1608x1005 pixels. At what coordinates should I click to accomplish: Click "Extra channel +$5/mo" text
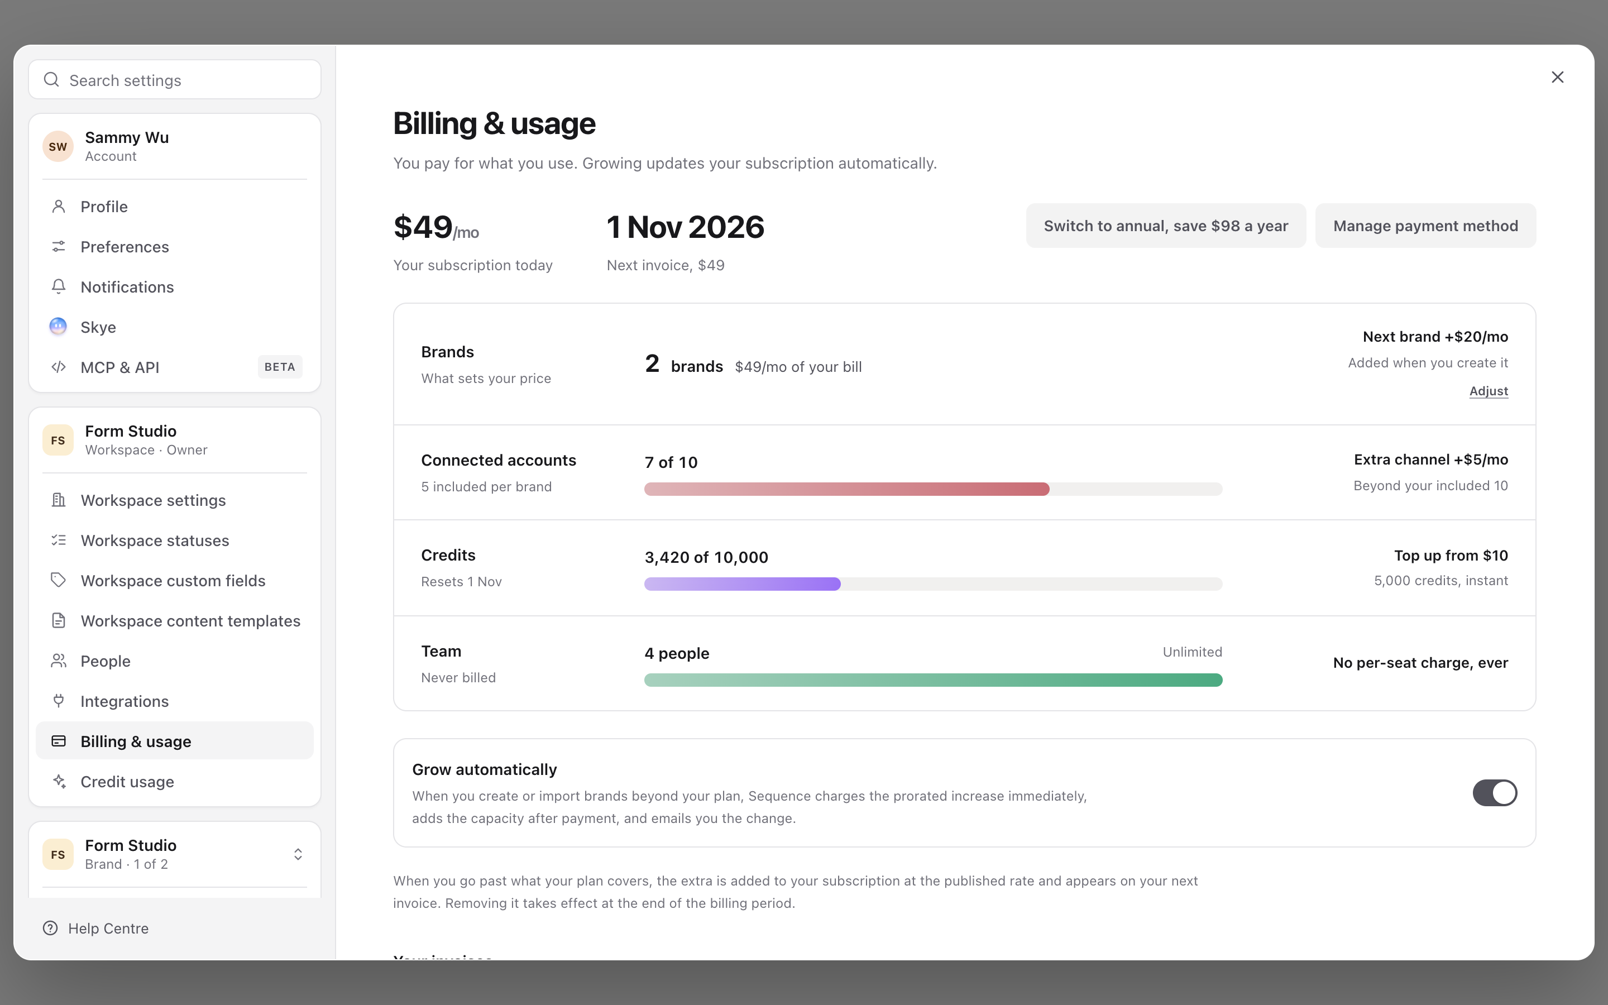pos(1430,460)
